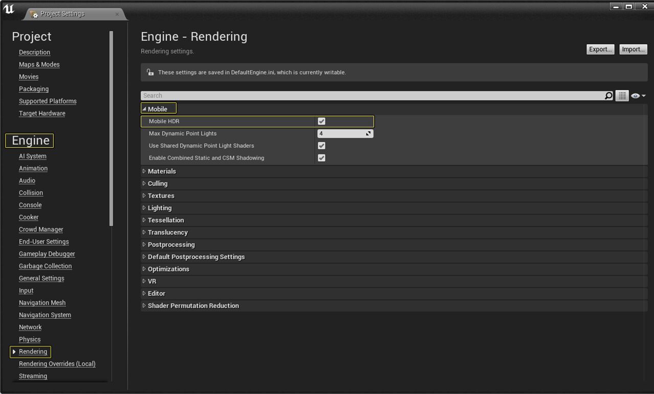Click the gear icon on Project Settings tab
Viewport: 654px width, 394px height.
[x=34, y=15]
